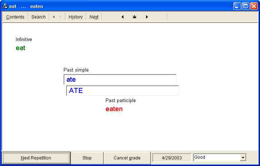
Task: Click the left-pointing triangle navigation arrow
Action: tap(122, 17)
